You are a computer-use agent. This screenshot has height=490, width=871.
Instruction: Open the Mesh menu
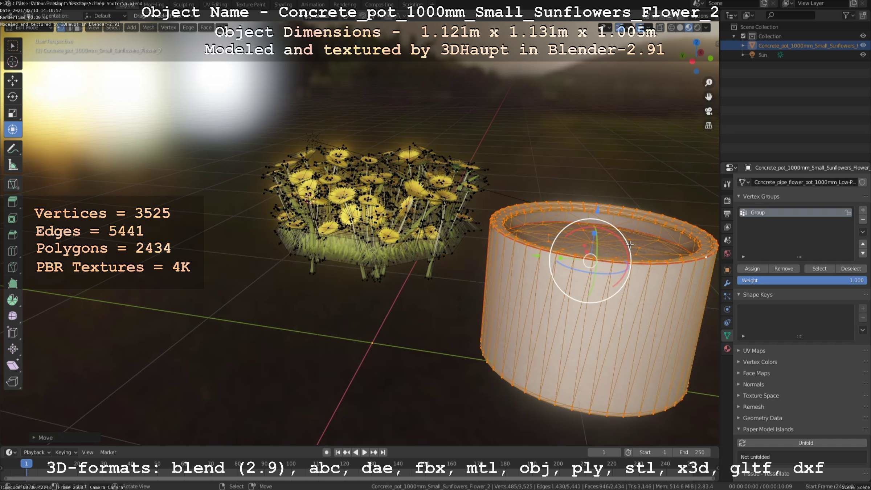148,28
